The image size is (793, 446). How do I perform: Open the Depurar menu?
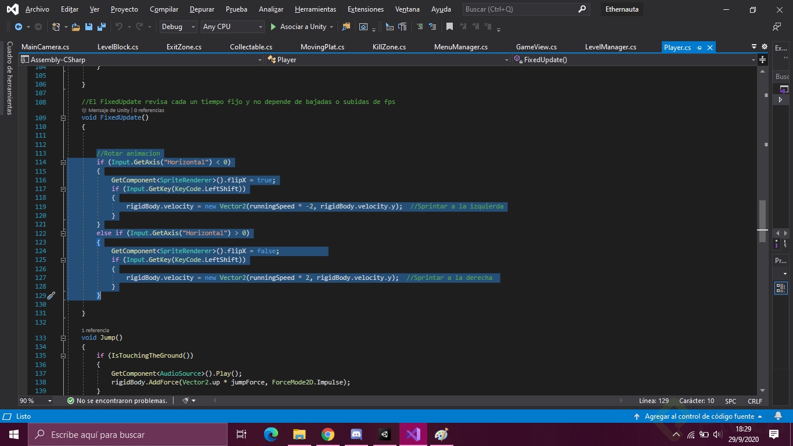202,9
